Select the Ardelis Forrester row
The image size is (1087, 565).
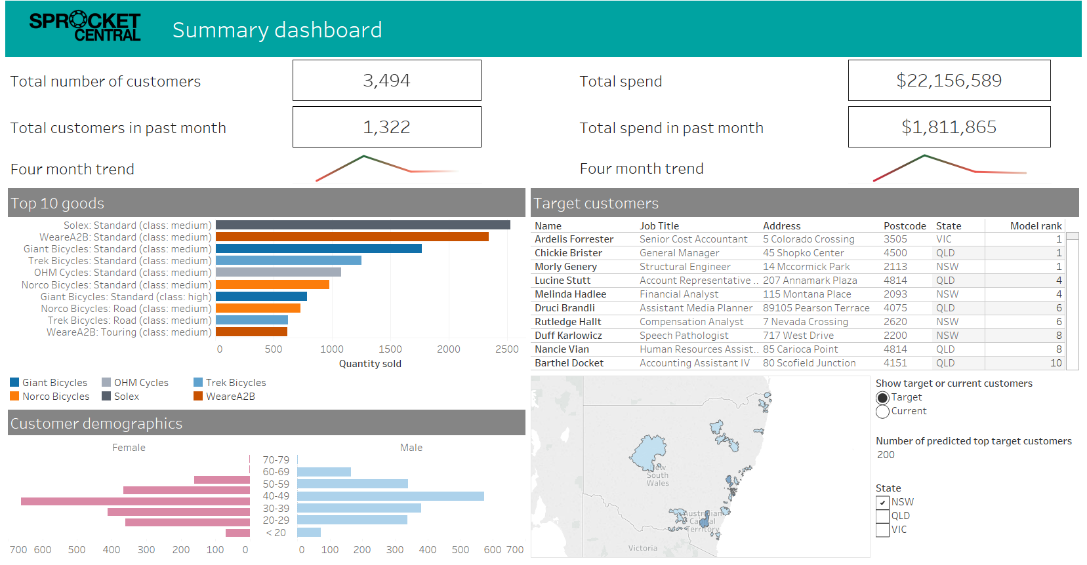point(798,239)
